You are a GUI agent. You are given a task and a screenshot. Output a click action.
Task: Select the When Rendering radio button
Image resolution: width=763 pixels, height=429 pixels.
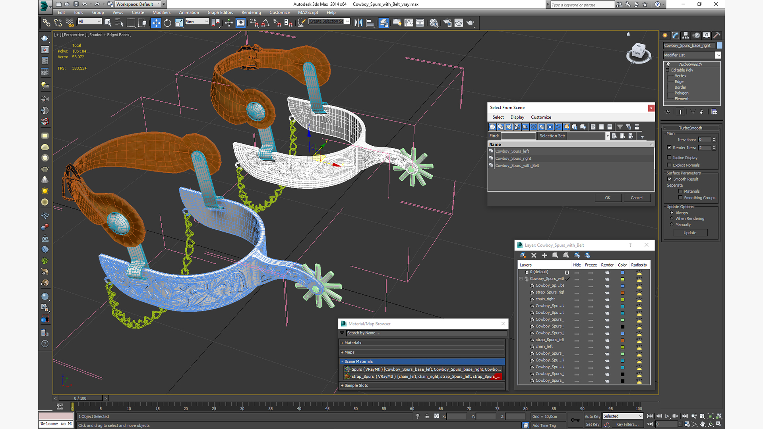[672, 218]
